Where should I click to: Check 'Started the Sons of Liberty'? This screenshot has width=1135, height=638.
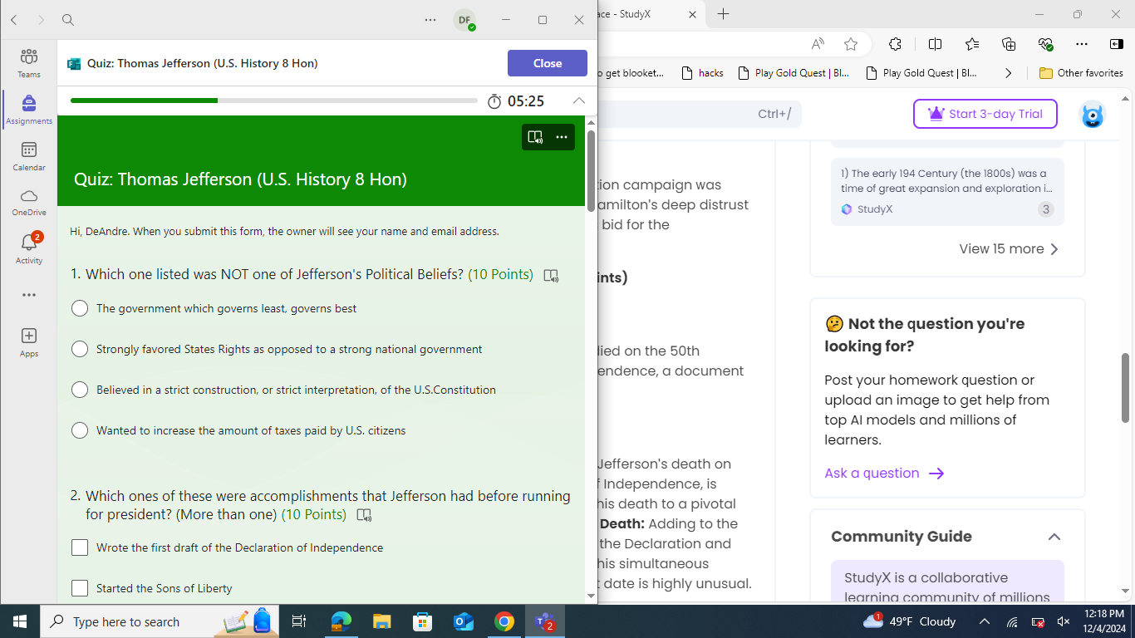pyautogui.click(x=80, y=588)
